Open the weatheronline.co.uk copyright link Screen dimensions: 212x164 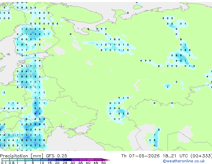[184, 161]
